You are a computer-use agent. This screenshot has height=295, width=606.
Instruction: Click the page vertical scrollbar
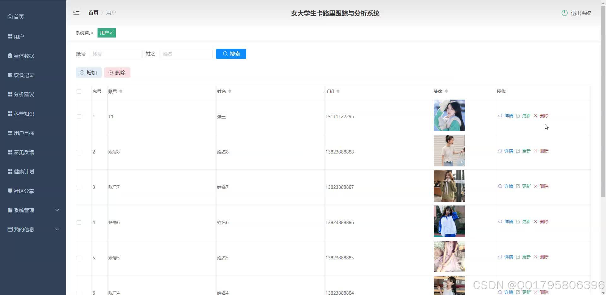click(x=603, y=101)
